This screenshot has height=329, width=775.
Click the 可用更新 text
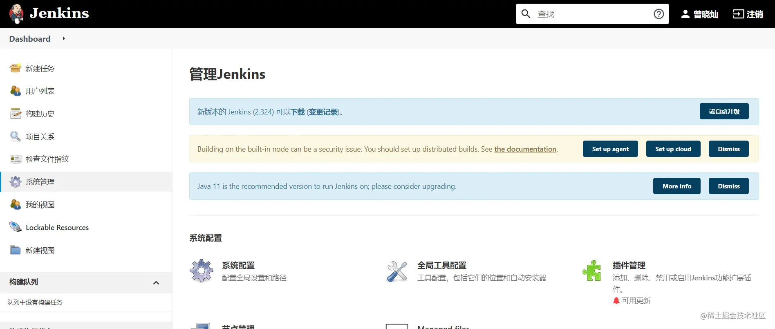tap(636, 301)
